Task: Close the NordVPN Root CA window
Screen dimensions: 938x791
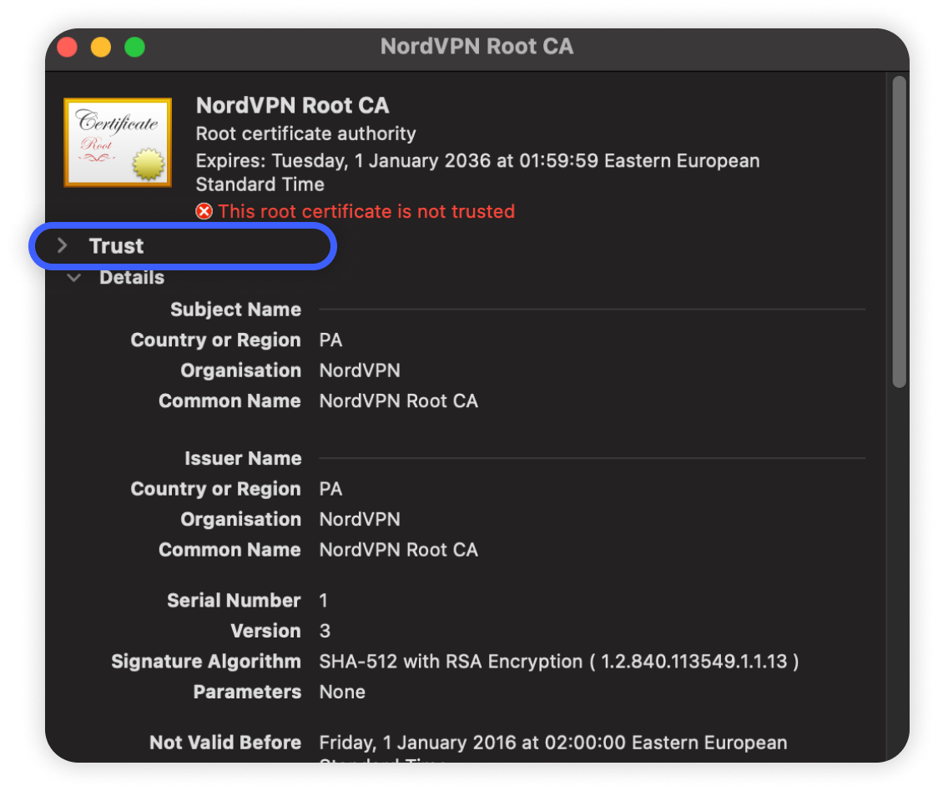Action: tap(67, 48)
